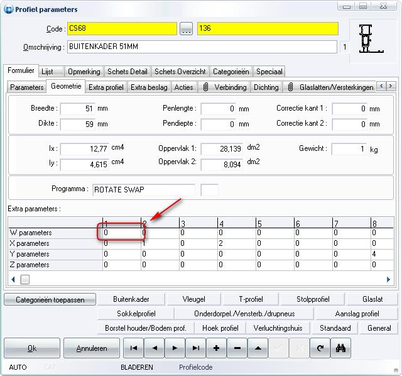Go to first record in navigator
Viewport: 402px width, 376px height.
point(134,348)
